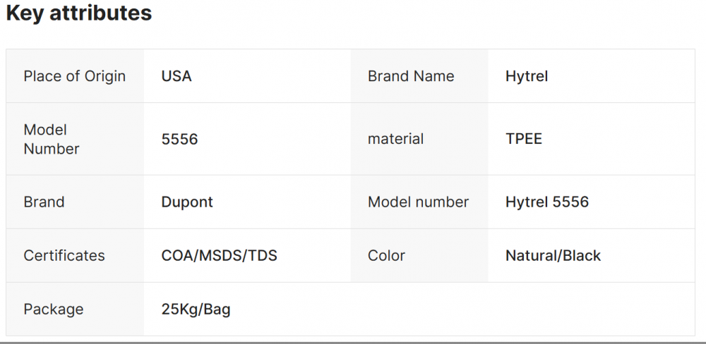Click the Brand label next to Dupont
The width and height of the screenshot is (706, 344).
(44, 202)
